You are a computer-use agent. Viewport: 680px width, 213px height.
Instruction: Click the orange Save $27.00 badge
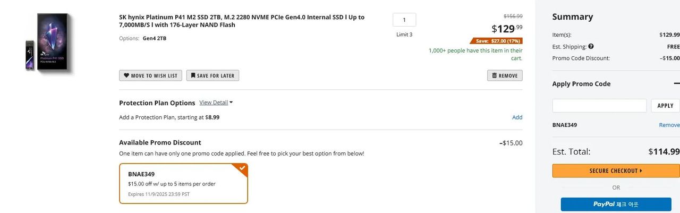(x=496, y=41)
